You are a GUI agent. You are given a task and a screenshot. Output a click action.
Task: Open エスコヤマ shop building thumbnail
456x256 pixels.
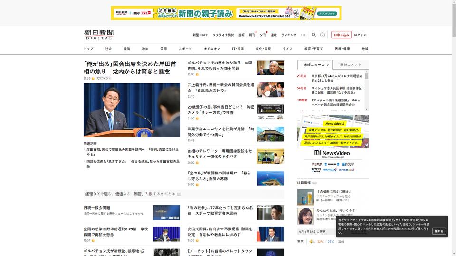pyautogui.click(x=270, y=134)
